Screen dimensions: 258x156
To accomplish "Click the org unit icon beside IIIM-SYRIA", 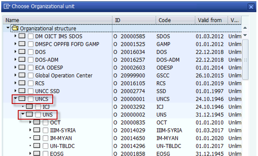I will [37, 130].
